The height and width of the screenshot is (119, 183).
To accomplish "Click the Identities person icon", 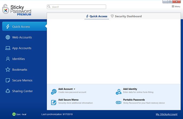I will pyautogui.click(x=8, y=59).
